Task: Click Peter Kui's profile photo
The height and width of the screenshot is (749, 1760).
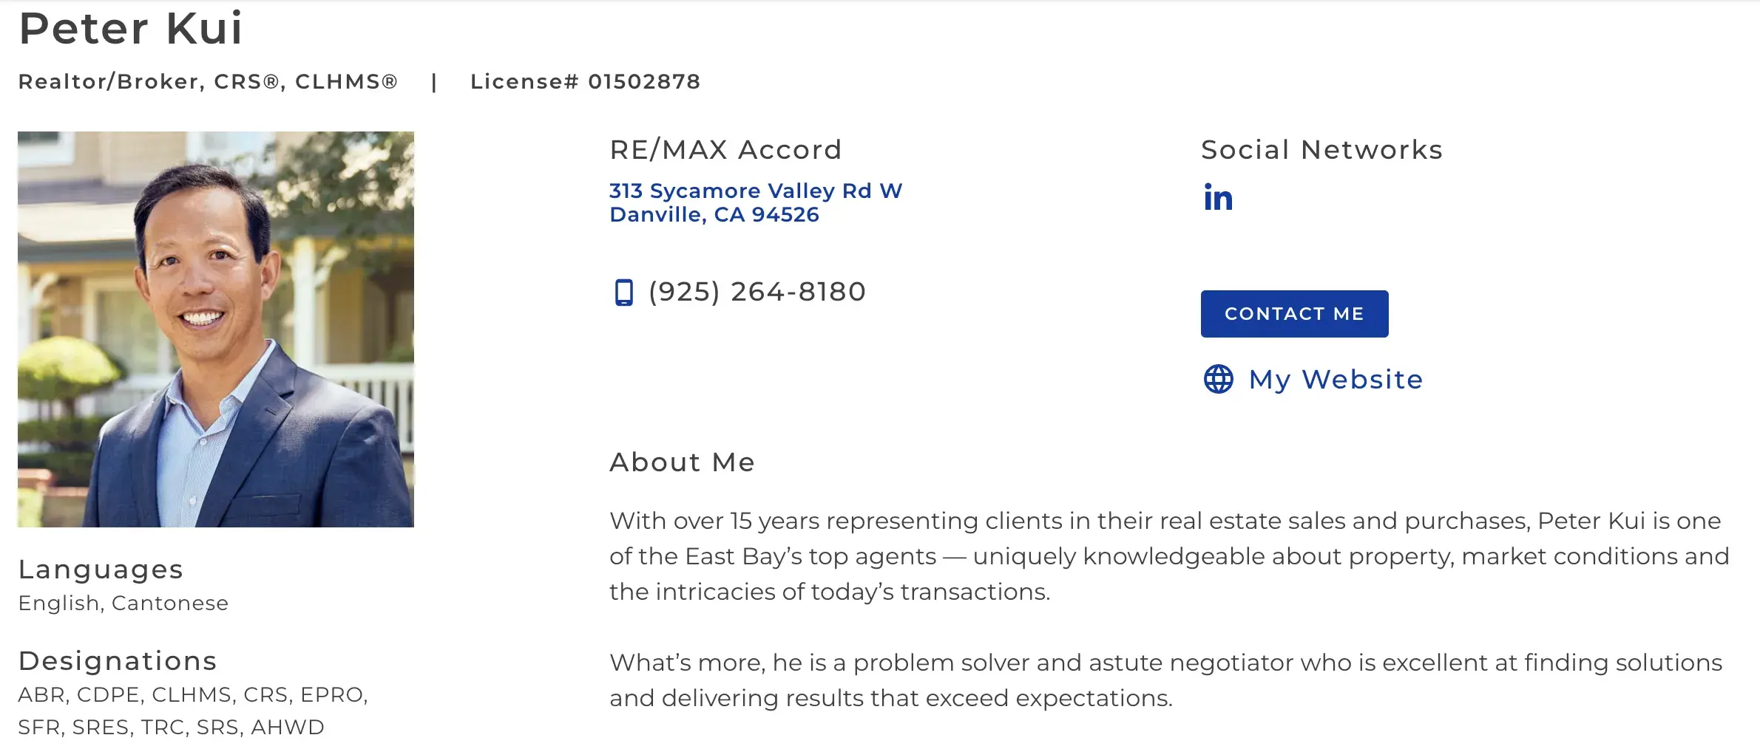Action: click(216, 329)
